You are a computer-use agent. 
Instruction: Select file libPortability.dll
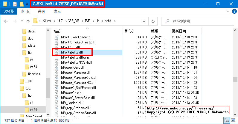coord(71,52)
